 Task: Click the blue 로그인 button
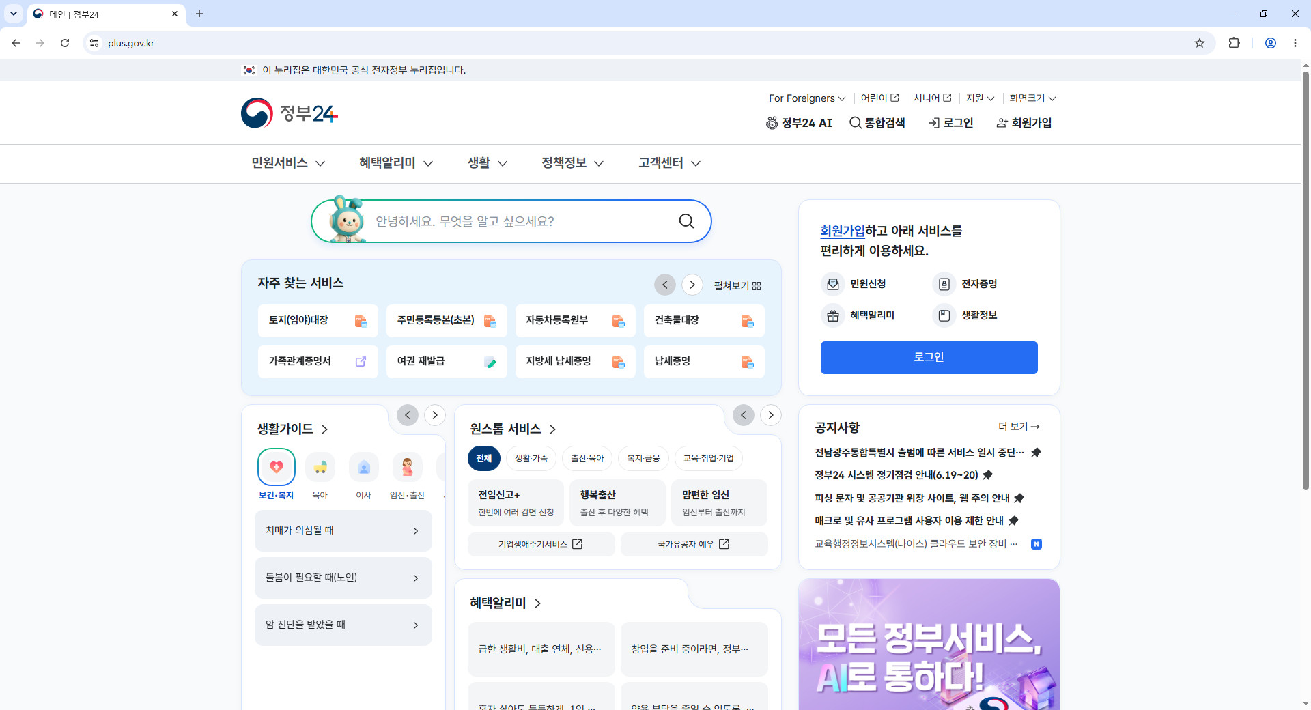929,358
